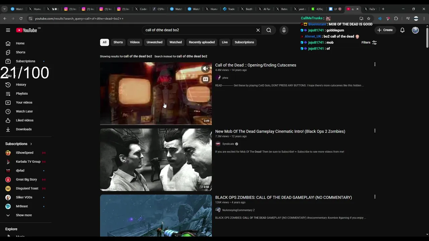Click the magnifier search button
The width and height of the screenshot is (429, 241).
[269, 30]
